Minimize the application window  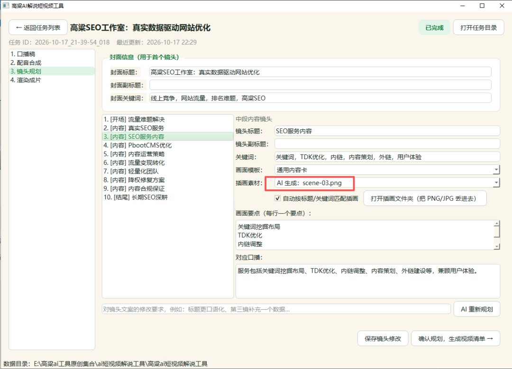click(462, 6)
